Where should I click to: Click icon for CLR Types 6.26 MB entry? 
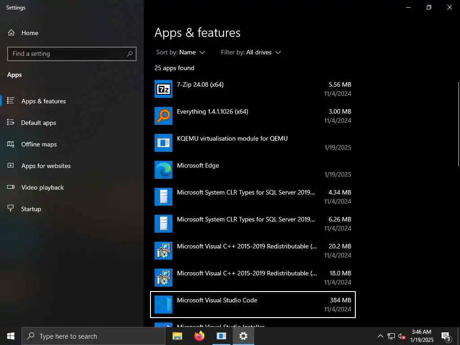(x=164, y=224)
